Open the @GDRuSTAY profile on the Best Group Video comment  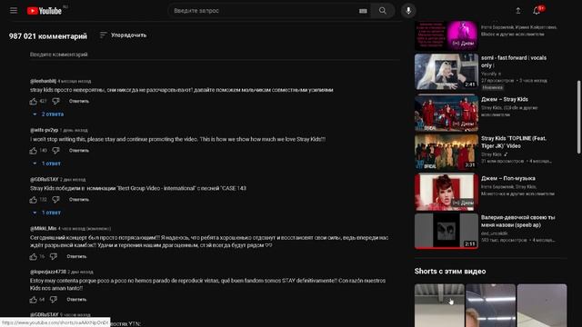pos(45,180)
